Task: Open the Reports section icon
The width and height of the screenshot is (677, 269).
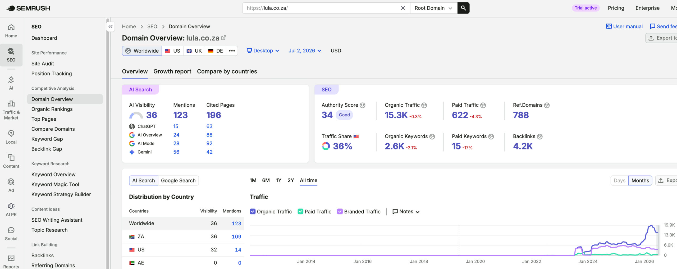Action: click(11, 262)
